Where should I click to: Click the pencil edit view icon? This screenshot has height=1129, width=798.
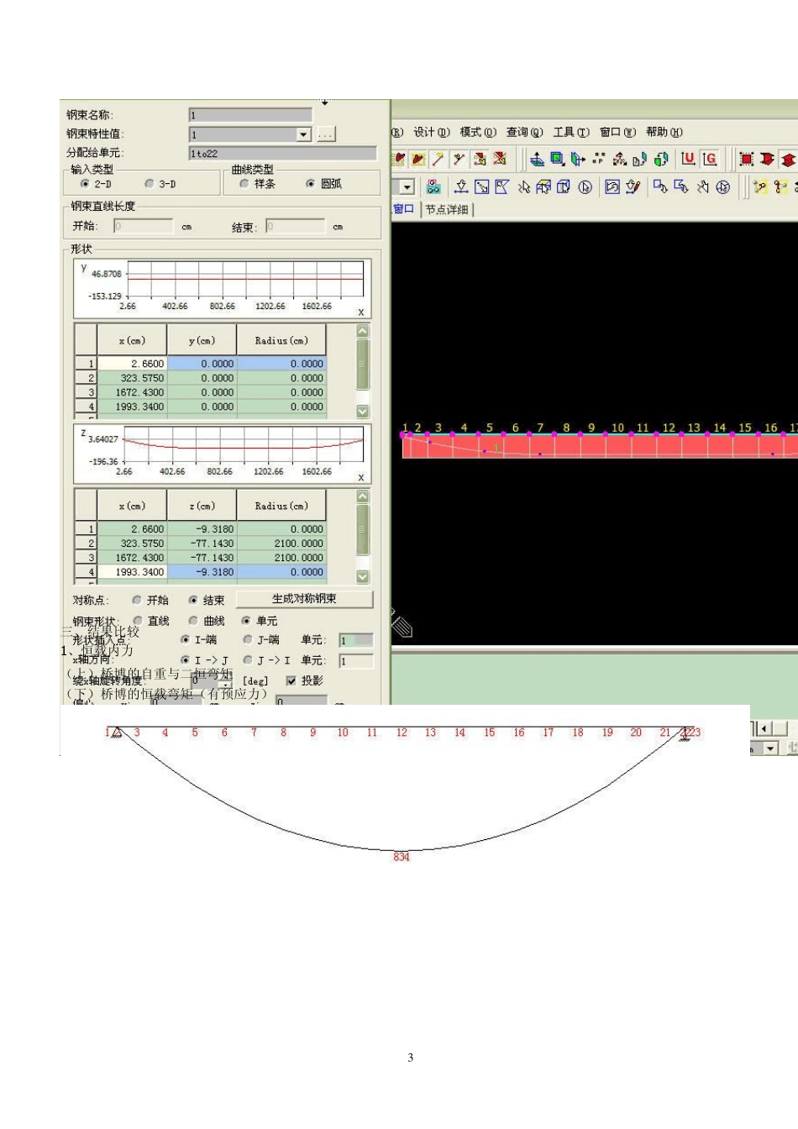pos(633,186)
